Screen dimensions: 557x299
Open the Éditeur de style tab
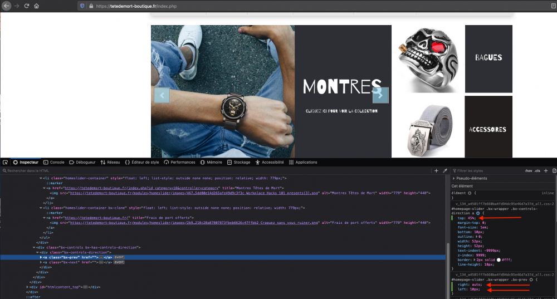click(x=141, y=162)
